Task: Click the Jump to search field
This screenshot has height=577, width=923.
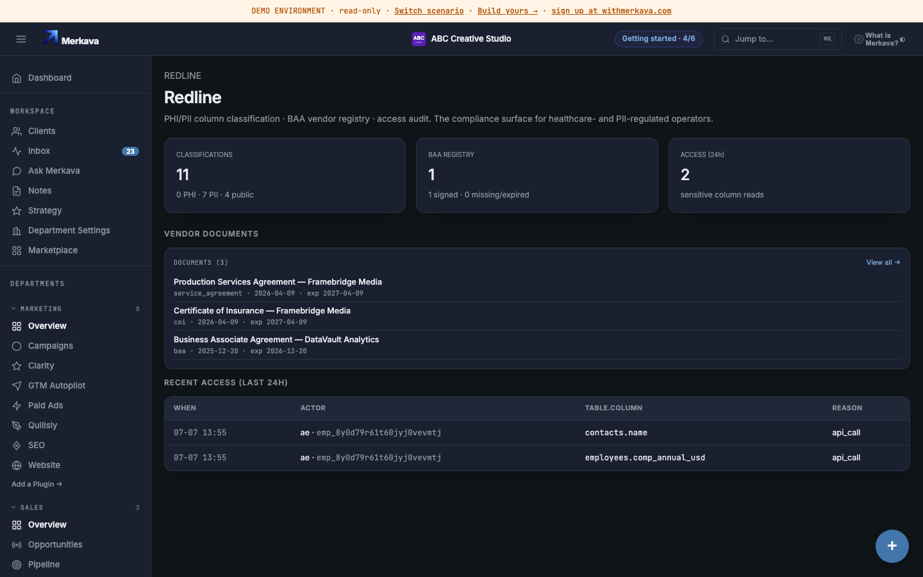Action: (x=777, y=39)
